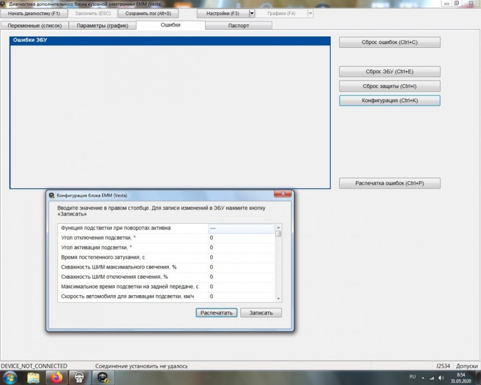Click DEVICE_NOT_CONNECTED status text
This screenshot has width=481, height=385.
[x=34, y=366]
